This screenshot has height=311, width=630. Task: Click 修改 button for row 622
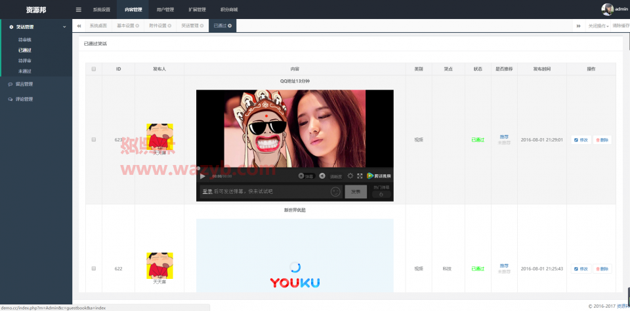tap(581, 269)
